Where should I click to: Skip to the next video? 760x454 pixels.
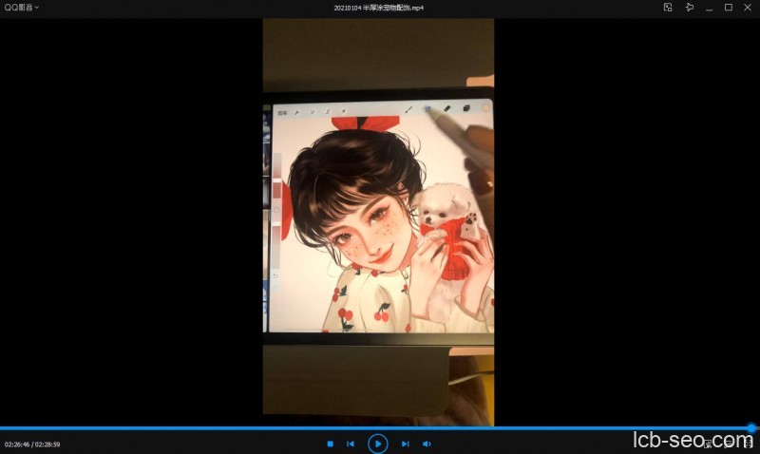[406, 444]
